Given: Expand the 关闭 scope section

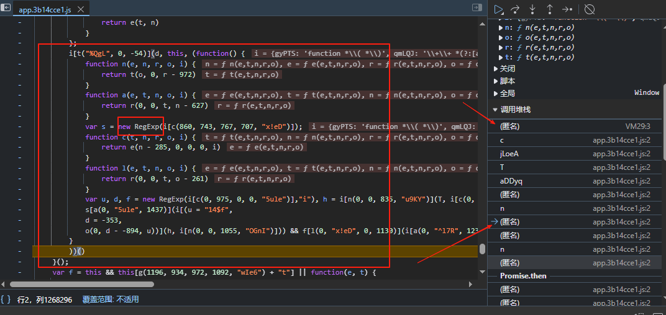Looking at the screenshot, I should (x=508, y=69).
